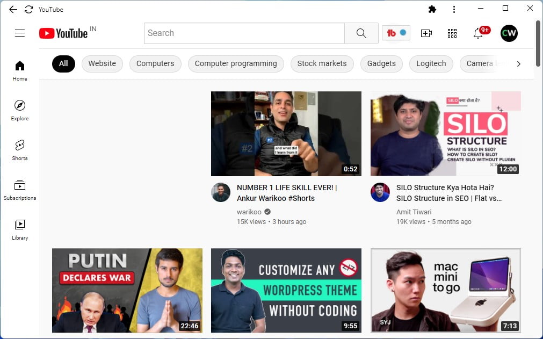
Task: Play the SILO Structure video thumbnail
Action: 446,134
